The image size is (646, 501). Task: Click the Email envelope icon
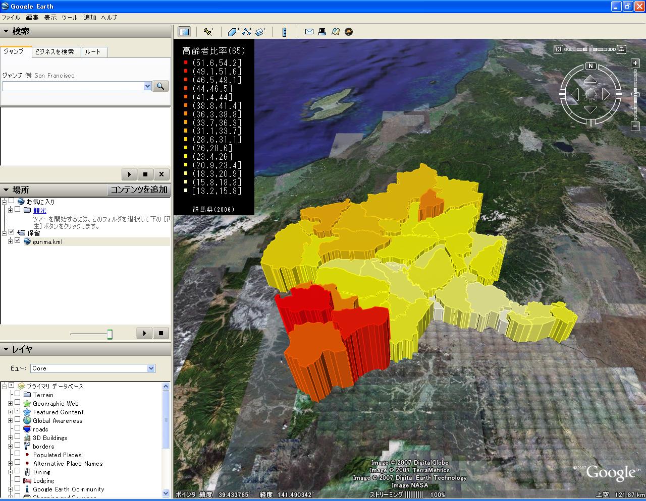309,32
